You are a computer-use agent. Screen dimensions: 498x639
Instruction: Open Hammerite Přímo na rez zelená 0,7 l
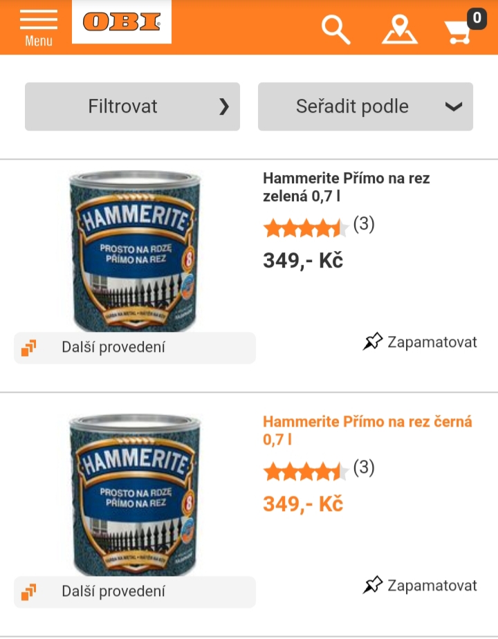pyautogui.click(x=346, y=187)
